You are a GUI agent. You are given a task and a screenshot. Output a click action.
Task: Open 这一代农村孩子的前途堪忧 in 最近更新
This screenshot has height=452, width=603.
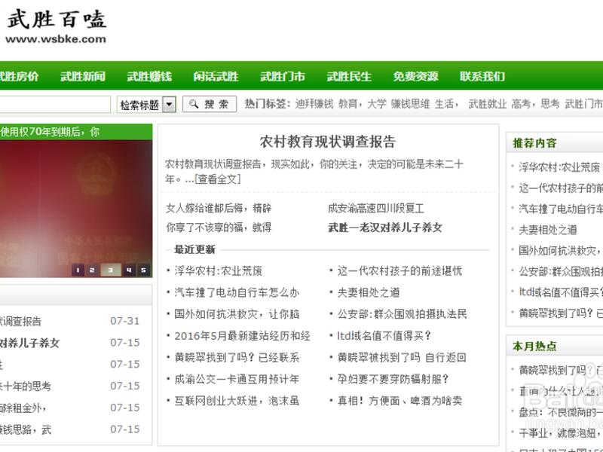point(399,271)
